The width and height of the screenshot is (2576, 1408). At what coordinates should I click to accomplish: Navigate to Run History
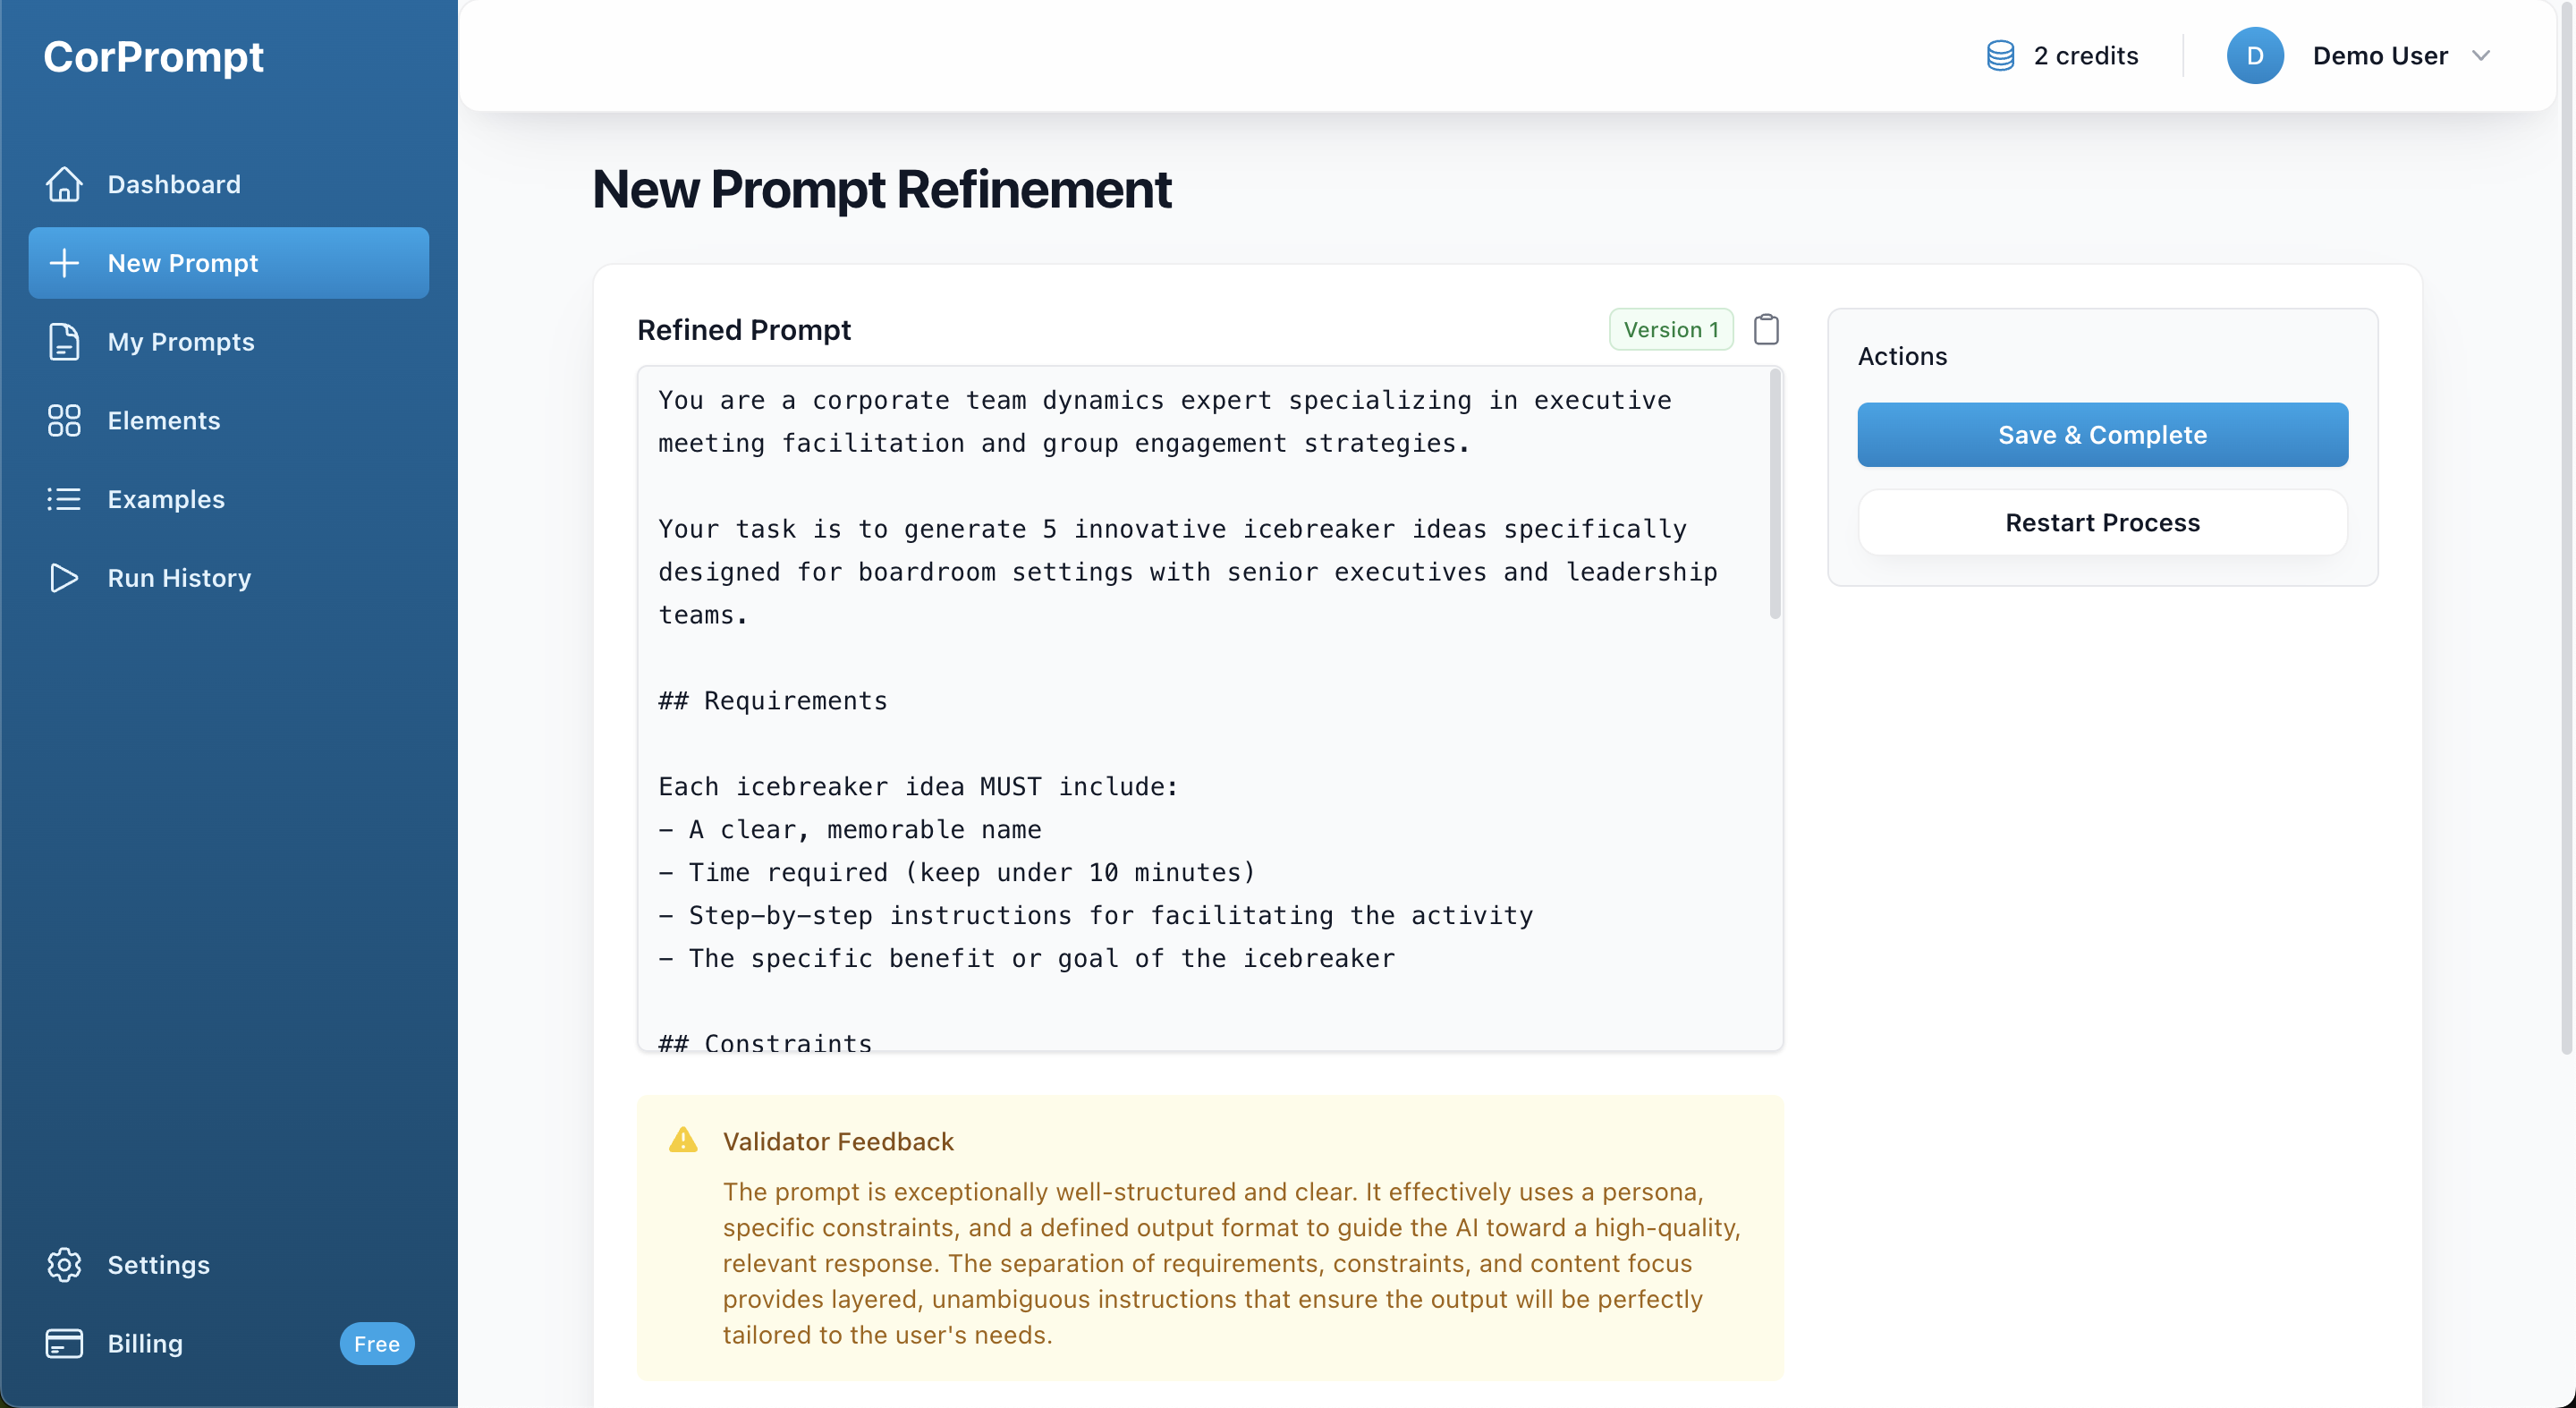(179, 578)
